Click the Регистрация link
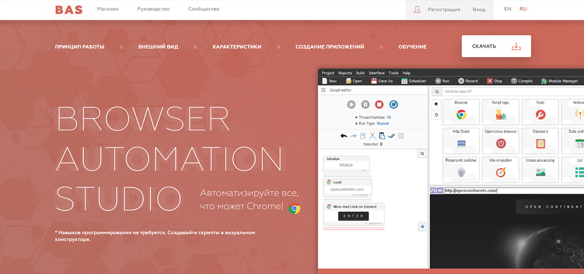Screen dimensions: 584x274 pyautogui.click(x=444, y=10)
